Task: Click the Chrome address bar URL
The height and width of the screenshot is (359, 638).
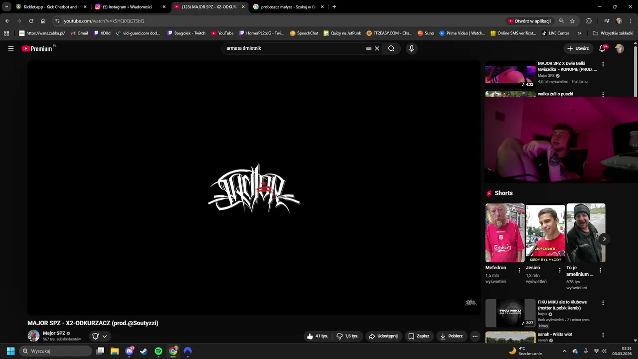Action: coord(104,21)
